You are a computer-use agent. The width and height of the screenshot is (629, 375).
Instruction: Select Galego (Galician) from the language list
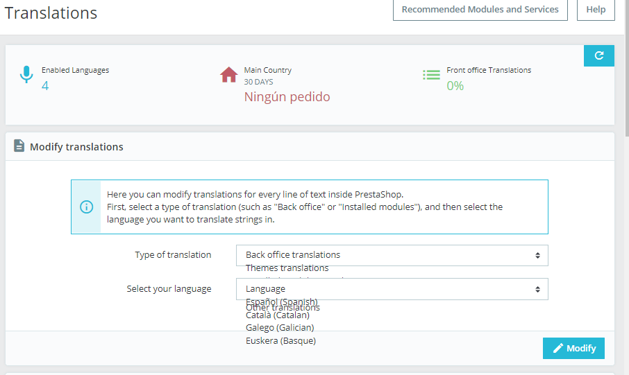(x=280, y=327)
